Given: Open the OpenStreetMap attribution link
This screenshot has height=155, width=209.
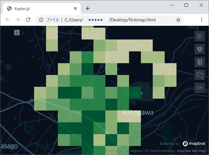Looking at the screenshot, I should click(160, 151).
